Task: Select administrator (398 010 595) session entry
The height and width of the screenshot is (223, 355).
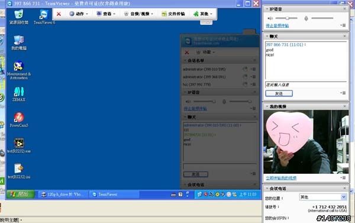Action: (204, 69)
